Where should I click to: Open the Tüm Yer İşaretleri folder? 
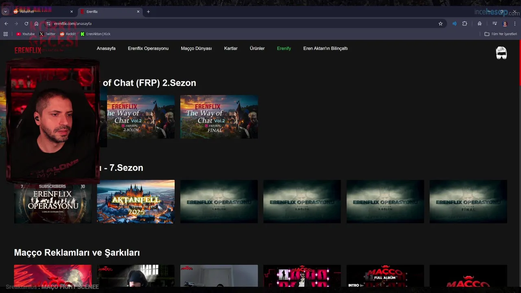(501, 34)
